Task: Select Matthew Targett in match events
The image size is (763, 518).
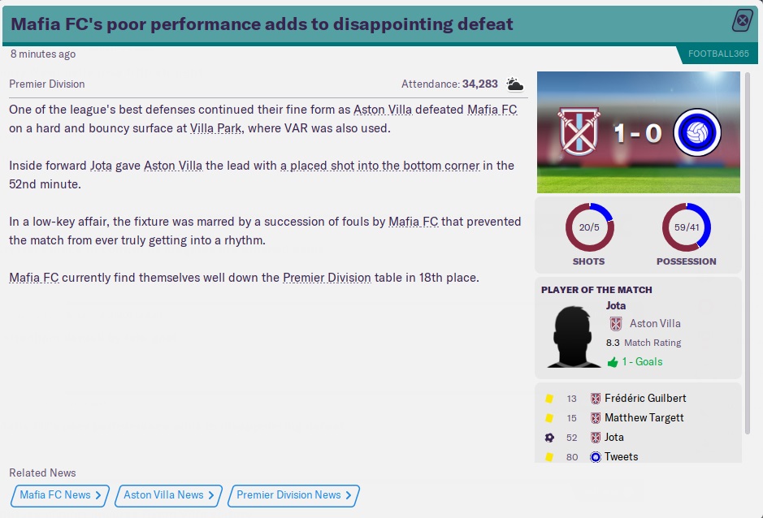Action: 644,418
